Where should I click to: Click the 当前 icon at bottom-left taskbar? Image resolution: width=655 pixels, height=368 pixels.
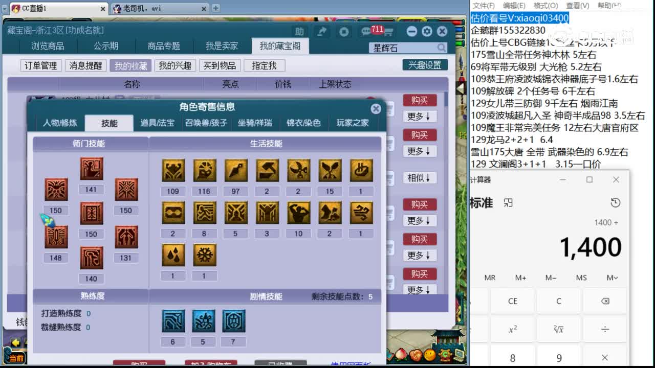(14, 358)
